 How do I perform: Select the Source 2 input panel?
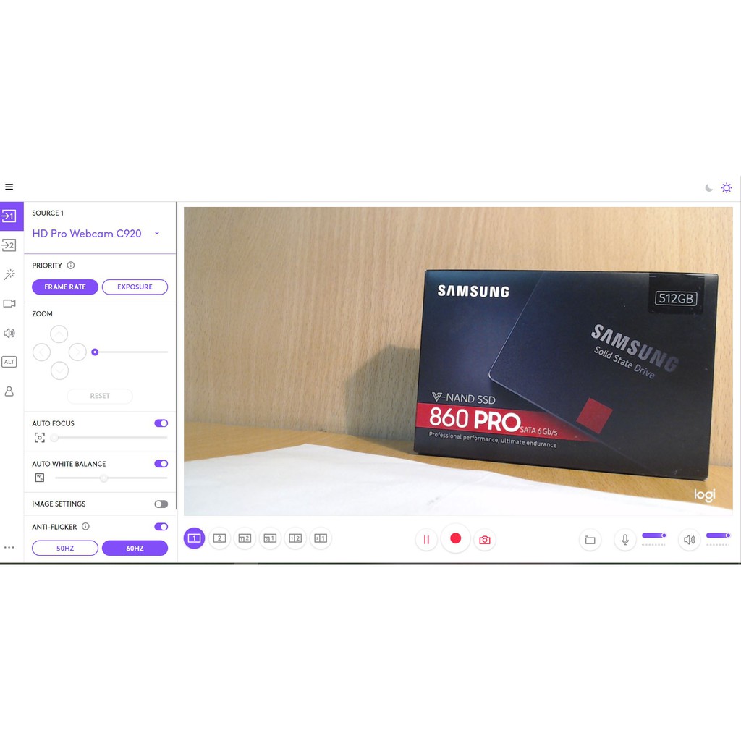click(9, 245)
